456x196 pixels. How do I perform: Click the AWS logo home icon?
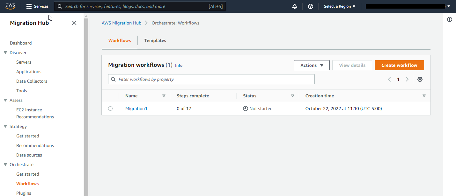point(11,6)
